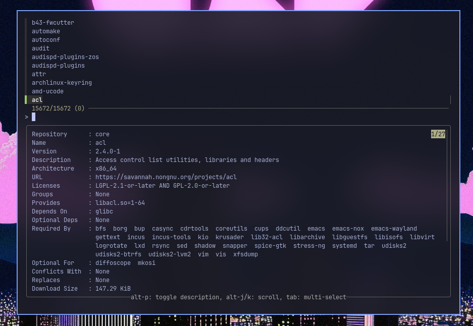Click xfsdump in Required By list
This screenshot has width=473, height=326.
click(245, 254)
